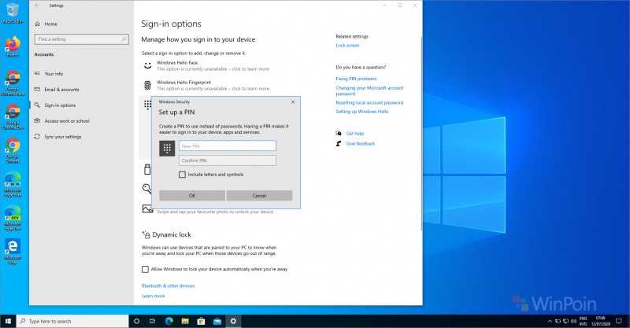Screen dimensions: 630x328
Task: Click the volume icon in system tray
Action: click(573, 321)
